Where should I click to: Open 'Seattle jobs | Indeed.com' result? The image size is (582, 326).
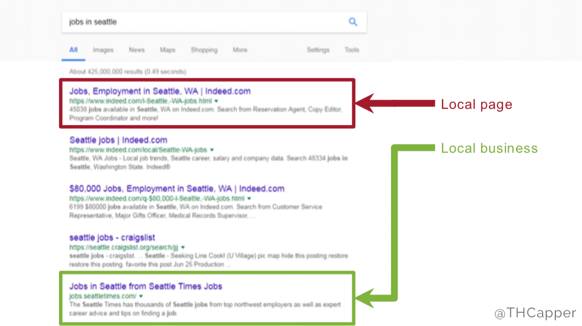(118, 140)
